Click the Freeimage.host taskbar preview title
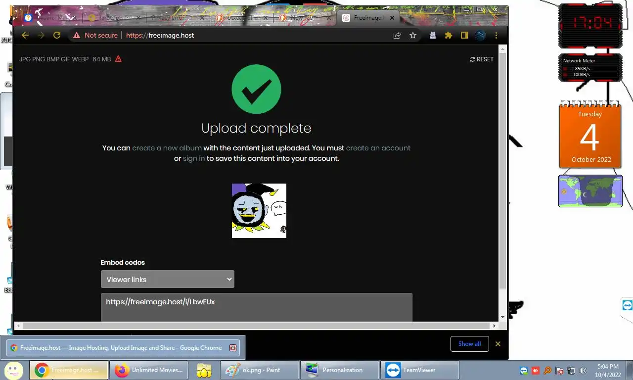The height and width of the screenshot is (380, 633). coord(121,348)
